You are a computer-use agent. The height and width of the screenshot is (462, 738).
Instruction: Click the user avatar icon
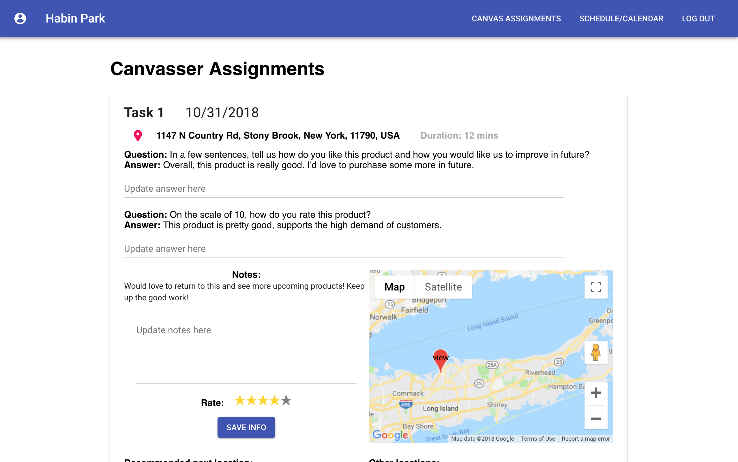point(20,18)
